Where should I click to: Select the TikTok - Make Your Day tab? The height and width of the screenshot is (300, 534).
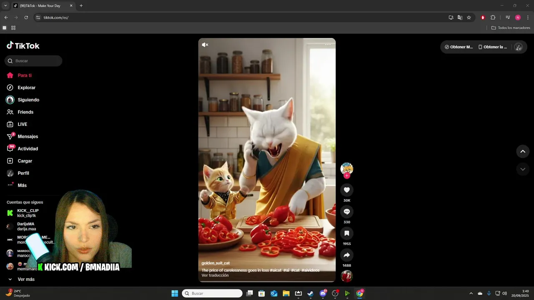pos(43,6)
